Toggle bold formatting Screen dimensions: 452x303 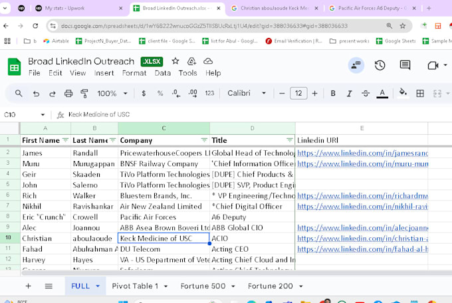tap(332, 94)
